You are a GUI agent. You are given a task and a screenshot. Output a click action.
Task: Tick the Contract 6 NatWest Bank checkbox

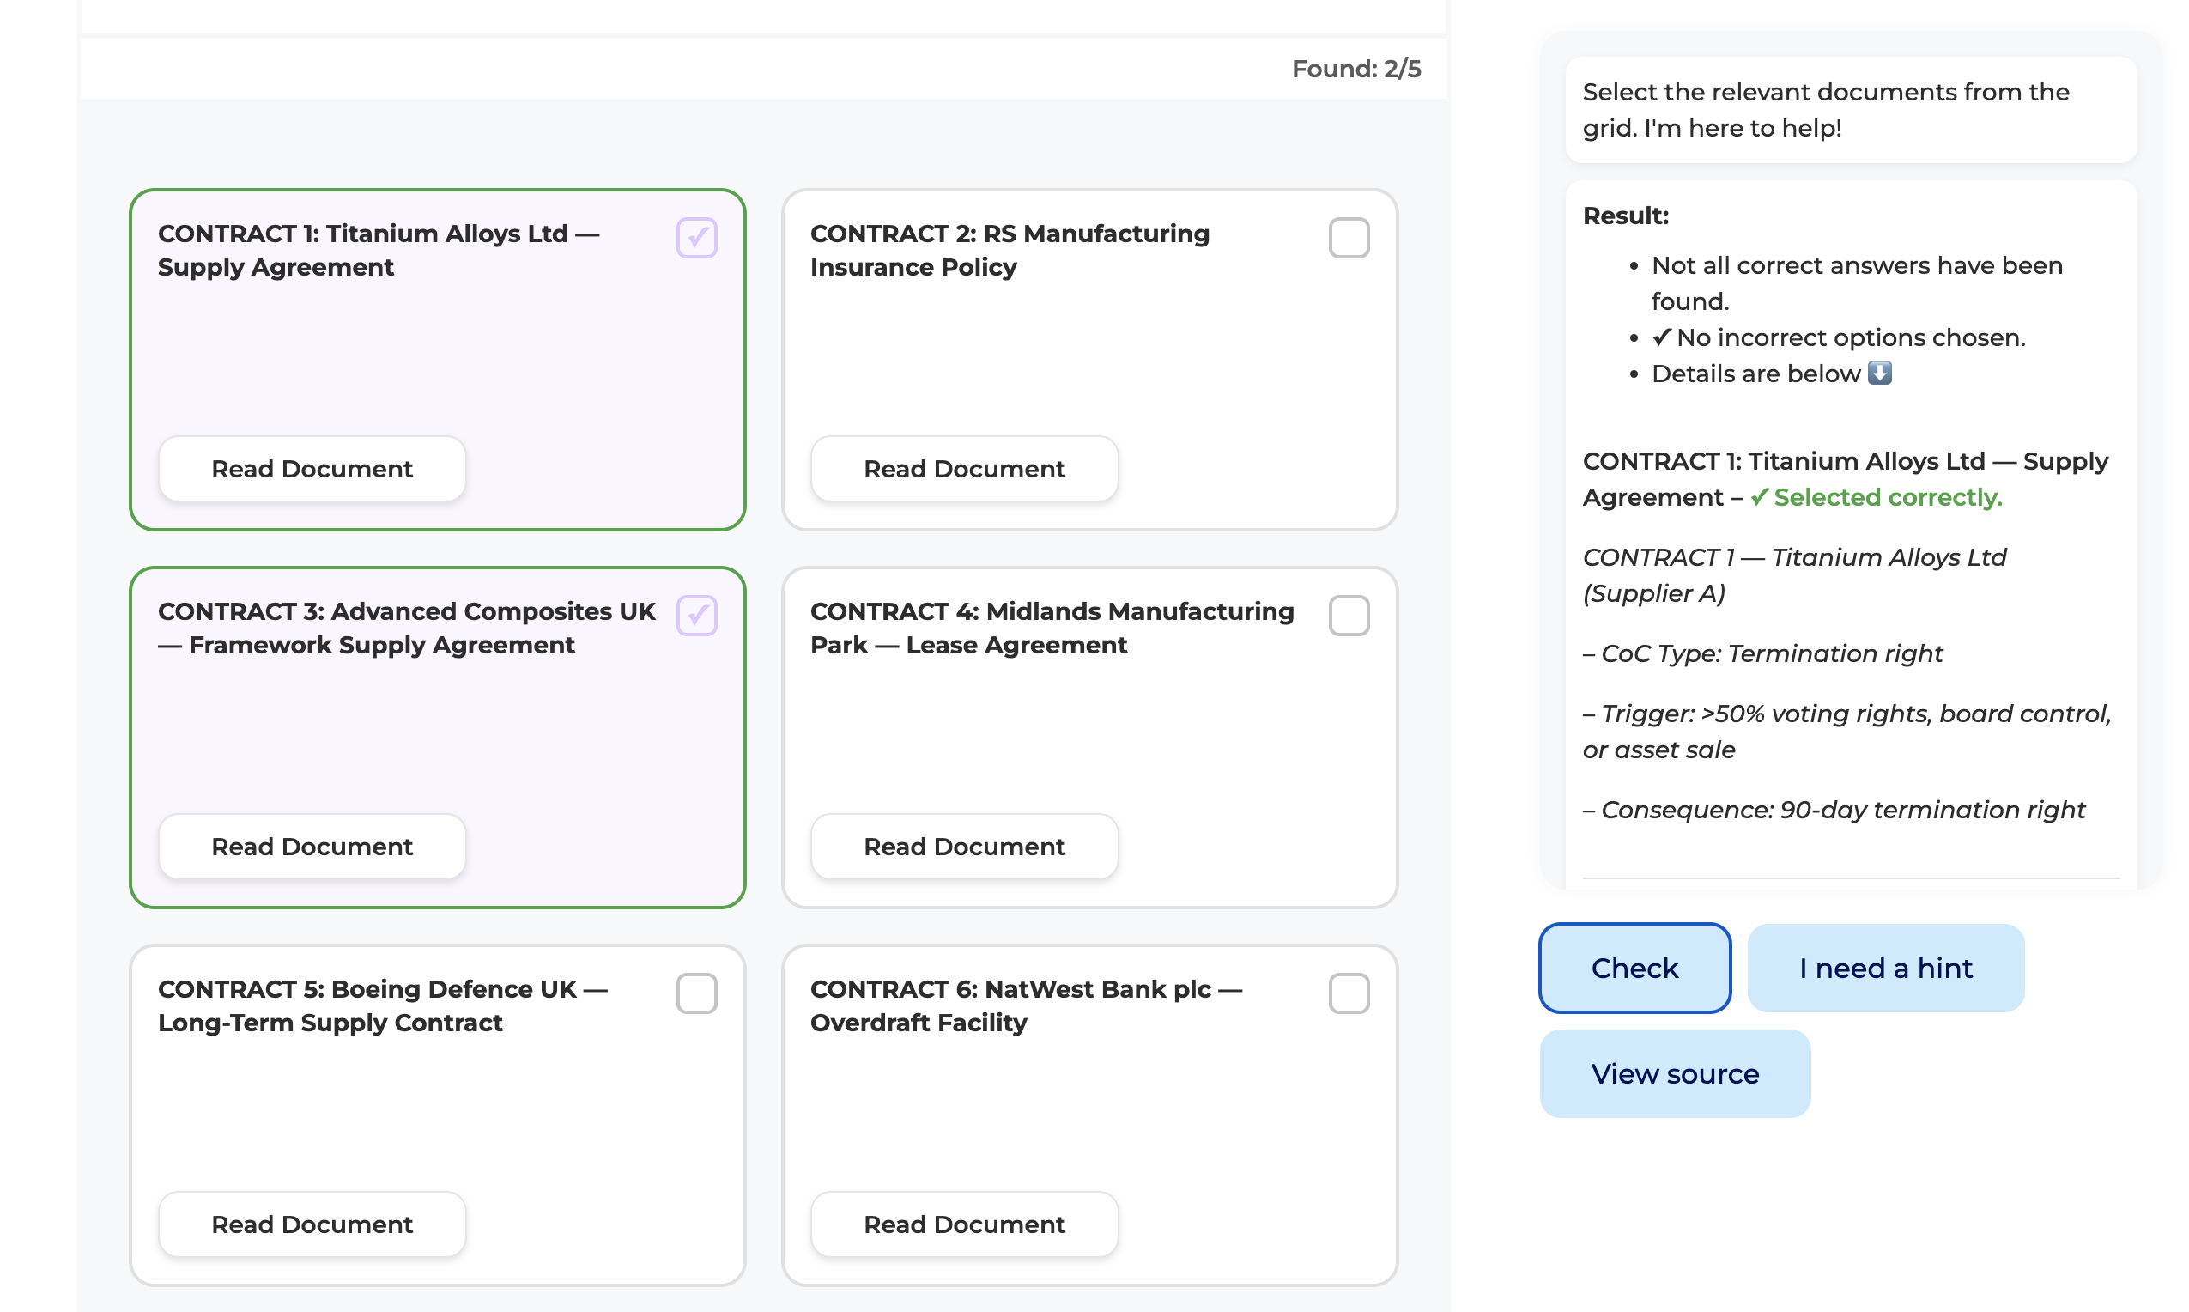1349,993
